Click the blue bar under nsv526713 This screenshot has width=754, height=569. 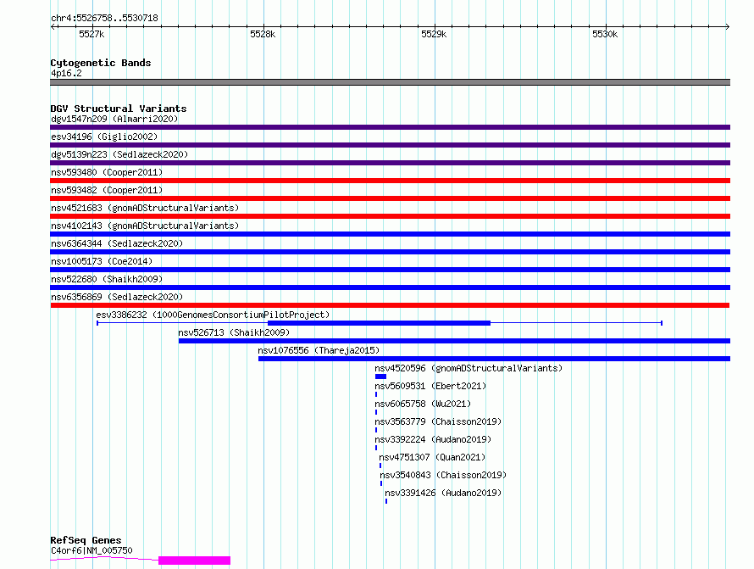click(x=454, y=341)
